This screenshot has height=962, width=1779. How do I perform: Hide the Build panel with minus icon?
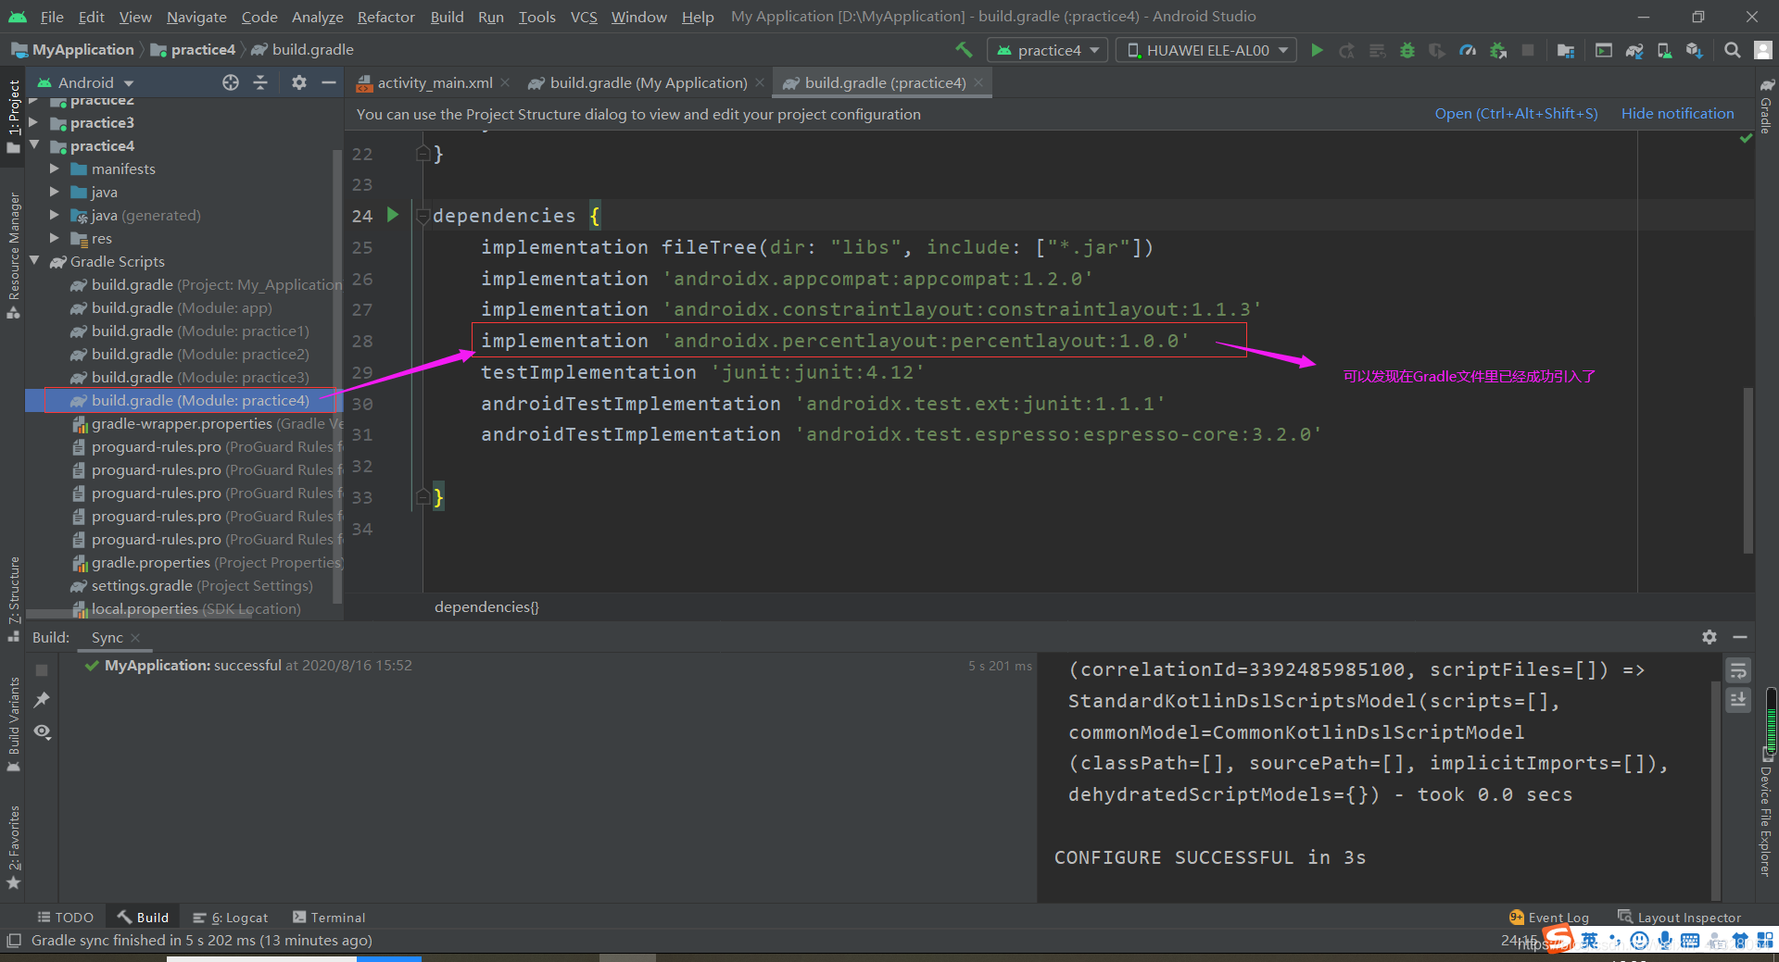[1740, 637]
